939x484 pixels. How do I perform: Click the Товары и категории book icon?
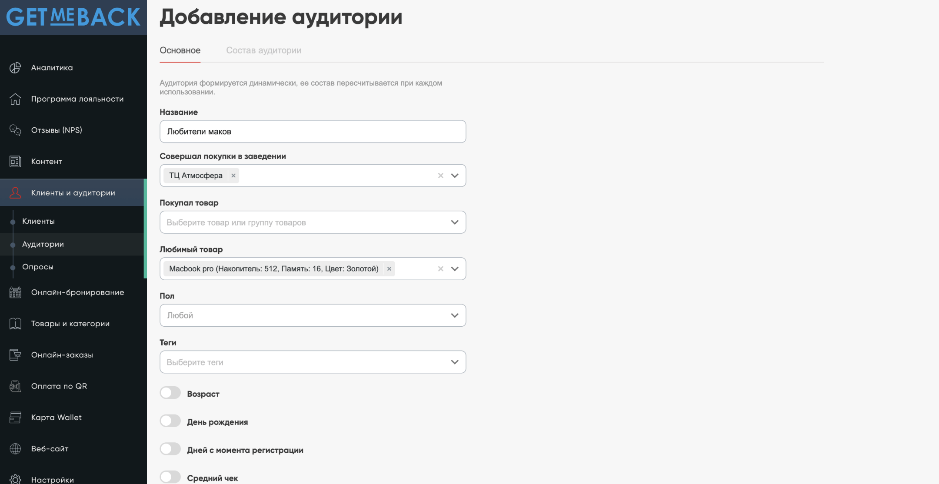click(x=15, y=324)
